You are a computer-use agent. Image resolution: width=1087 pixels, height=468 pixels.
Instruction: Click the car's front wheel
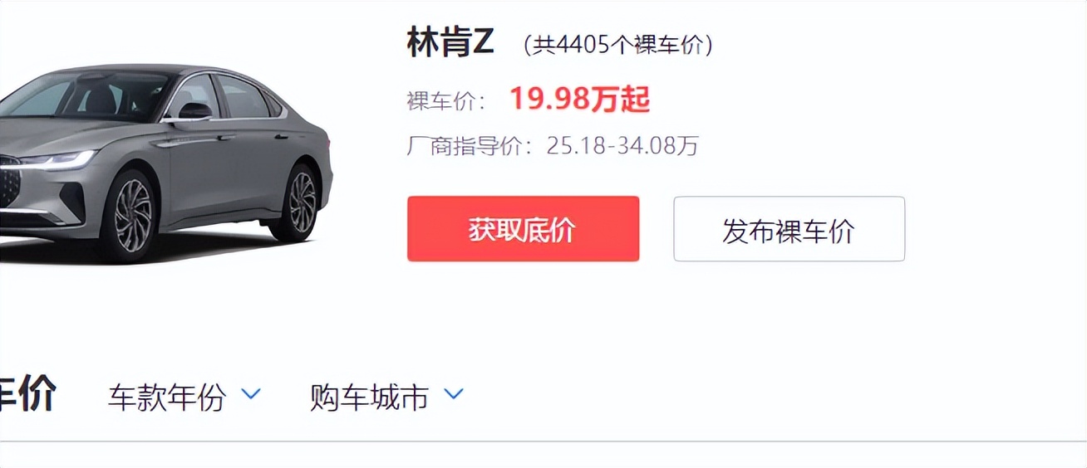(x=133, y=215)
